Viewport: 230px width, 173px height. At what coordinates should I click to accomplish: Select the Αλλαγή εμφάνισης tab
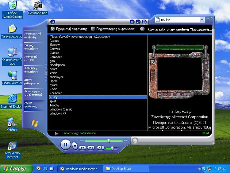[34, 105]
